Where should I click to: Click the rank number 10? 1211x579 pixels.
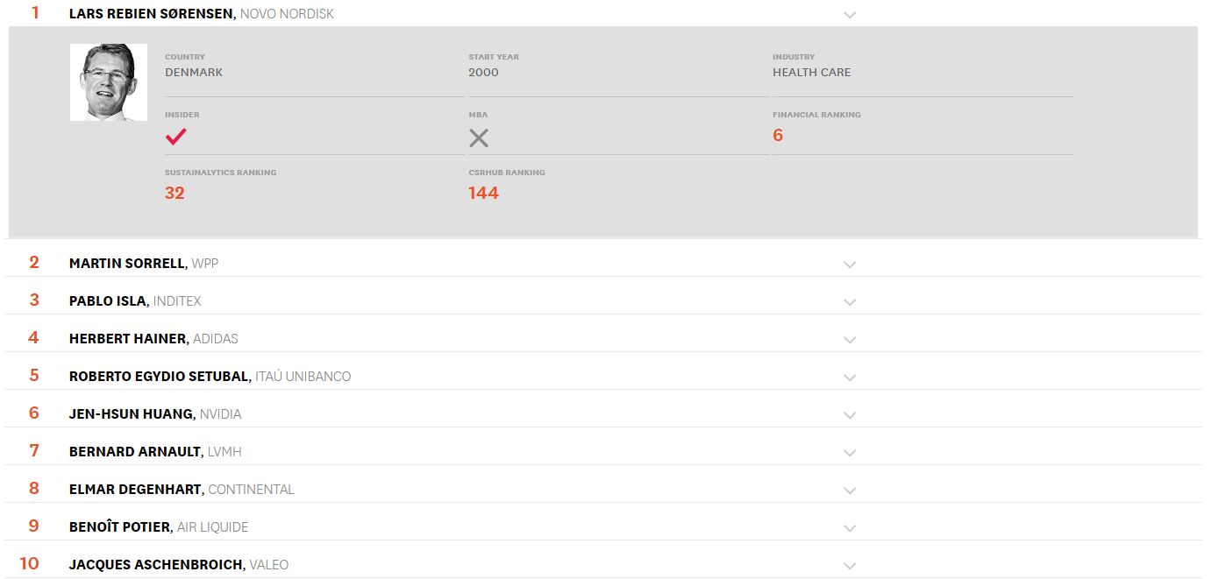pos(30,563)
